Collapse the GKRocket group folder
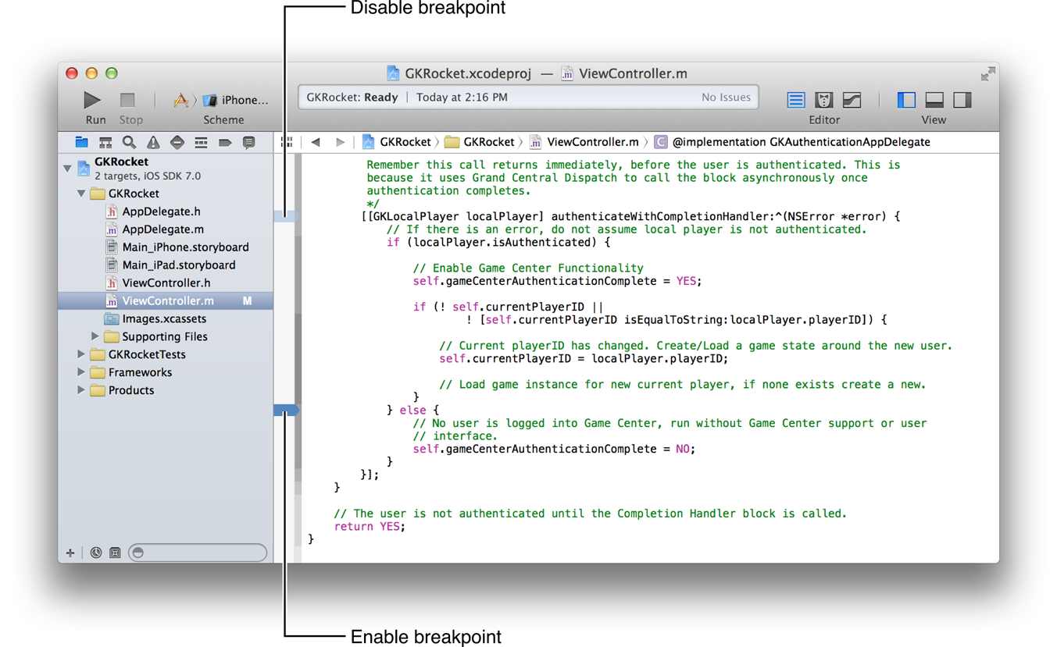The height and width of the screenshot is (647, 1057). (x=81, y=194)
